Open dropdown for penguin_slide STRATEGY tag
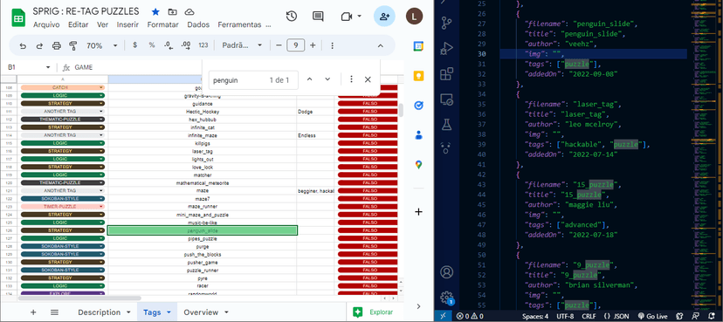 tap(101, 230)
